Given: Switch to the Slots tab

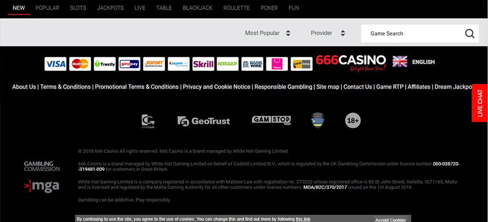Looking at the screenshot, I should pos(78,8).
